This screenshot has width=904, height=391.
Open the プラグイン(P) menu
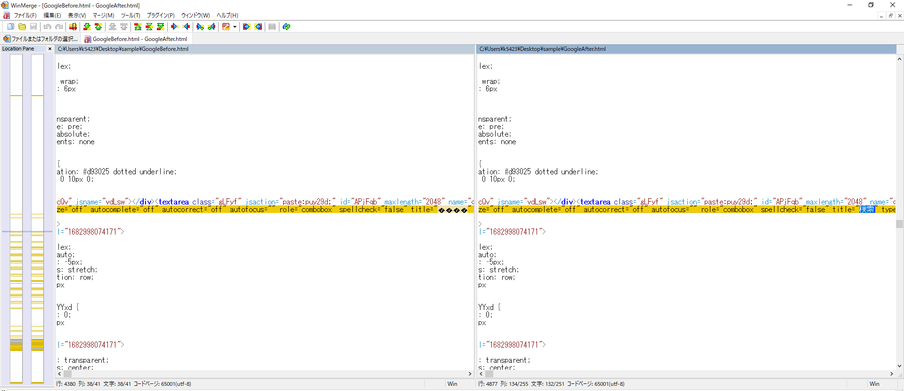tap(160, 16)
